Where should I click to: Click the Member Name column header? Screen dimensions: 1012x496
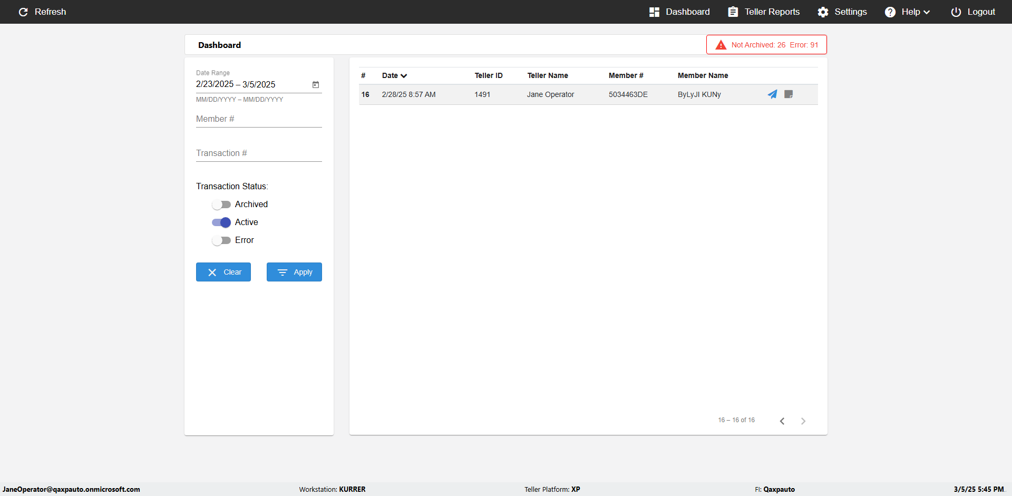(x=703, y=75)
